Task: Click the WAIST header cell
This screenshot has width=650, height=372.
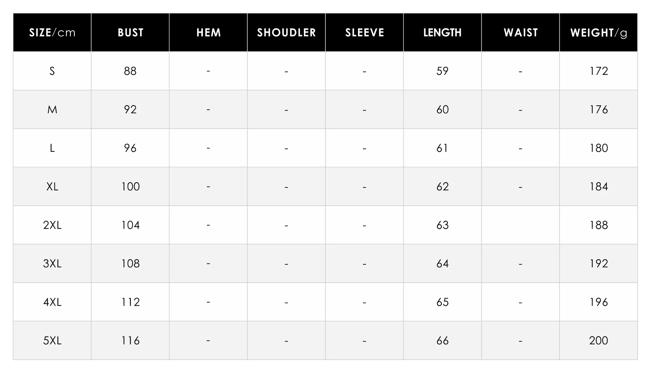Action: (521, 32)
